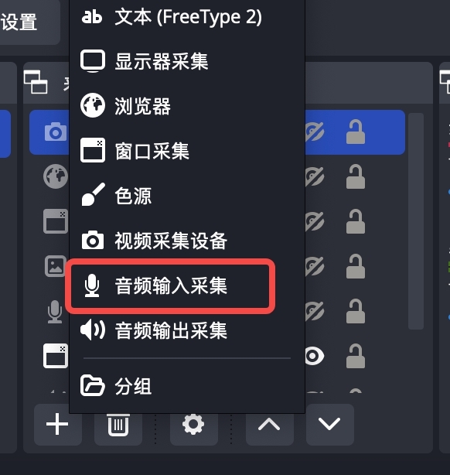Move source up with chevron arrow

coord(269,425)
